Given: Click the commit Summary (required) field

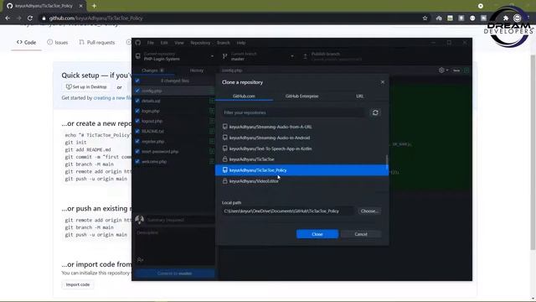Looking at the screenshot, I should (x=181, y=220).
